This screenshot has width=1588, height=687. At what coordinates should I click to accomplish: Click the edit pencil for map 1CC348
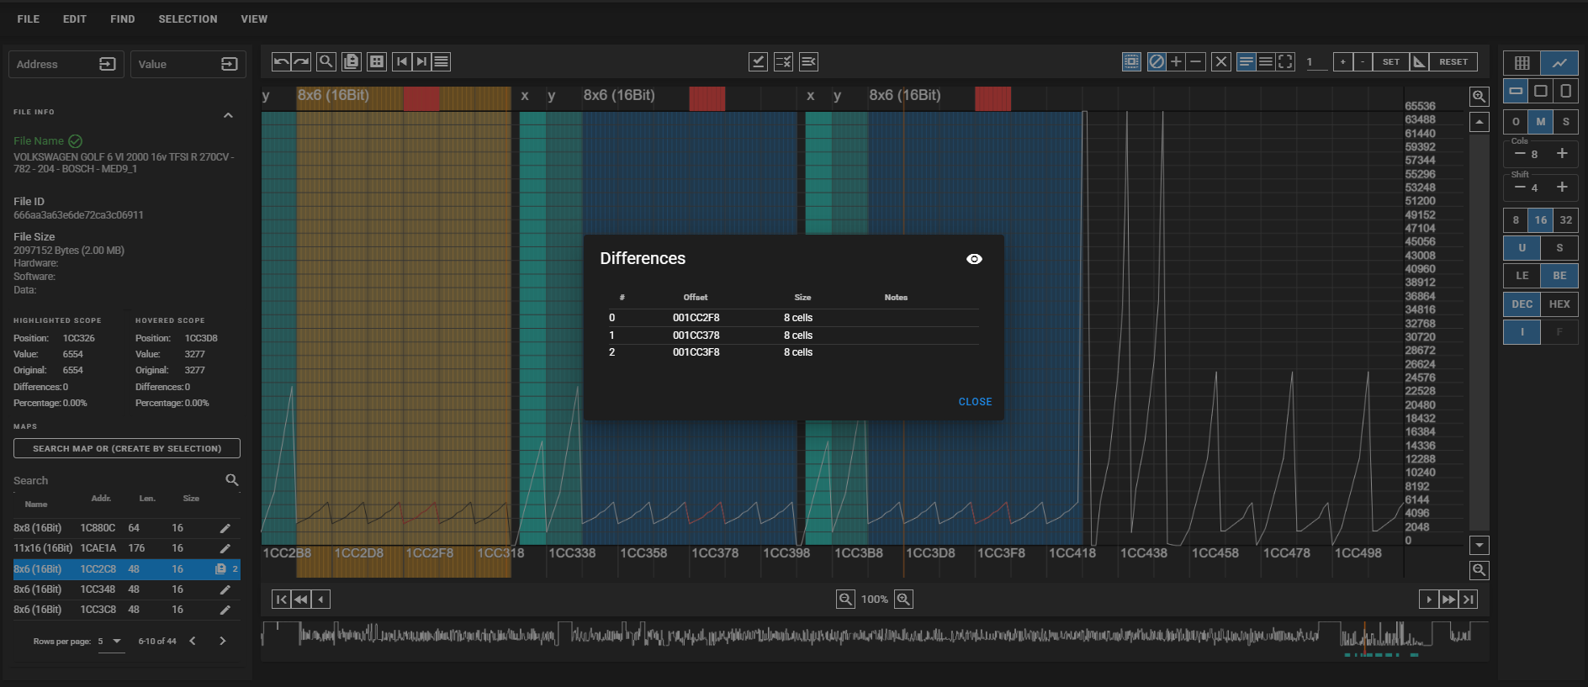(225, 589)
